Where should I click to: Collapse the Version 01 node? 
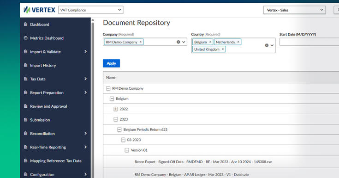tap(127, 150)
